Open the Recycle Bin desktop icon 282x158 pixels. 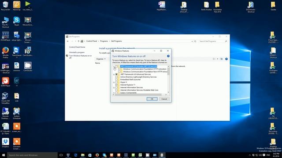(x=5, y=6)
